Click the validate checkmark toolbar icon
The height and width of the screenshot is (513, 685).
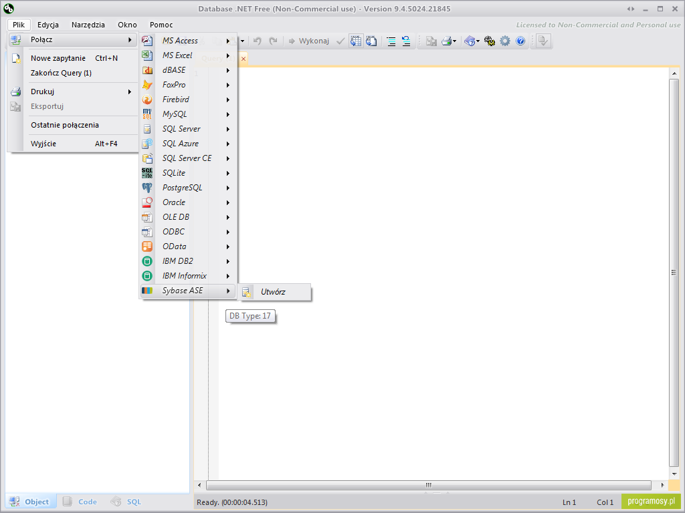pyautogui.click(x=340, y=41)
